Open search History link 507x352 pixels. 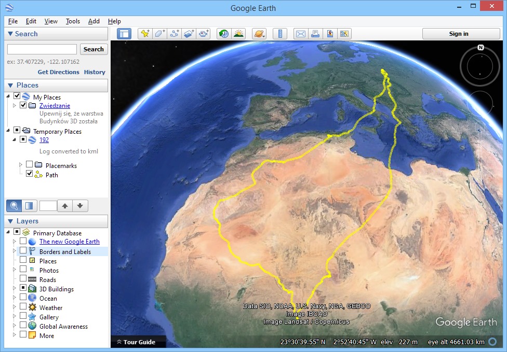point(95,72)
